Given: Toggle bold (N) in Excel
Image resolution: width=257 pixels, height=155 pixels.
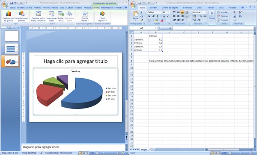Looking at the screenshot, I should point(149,16).
